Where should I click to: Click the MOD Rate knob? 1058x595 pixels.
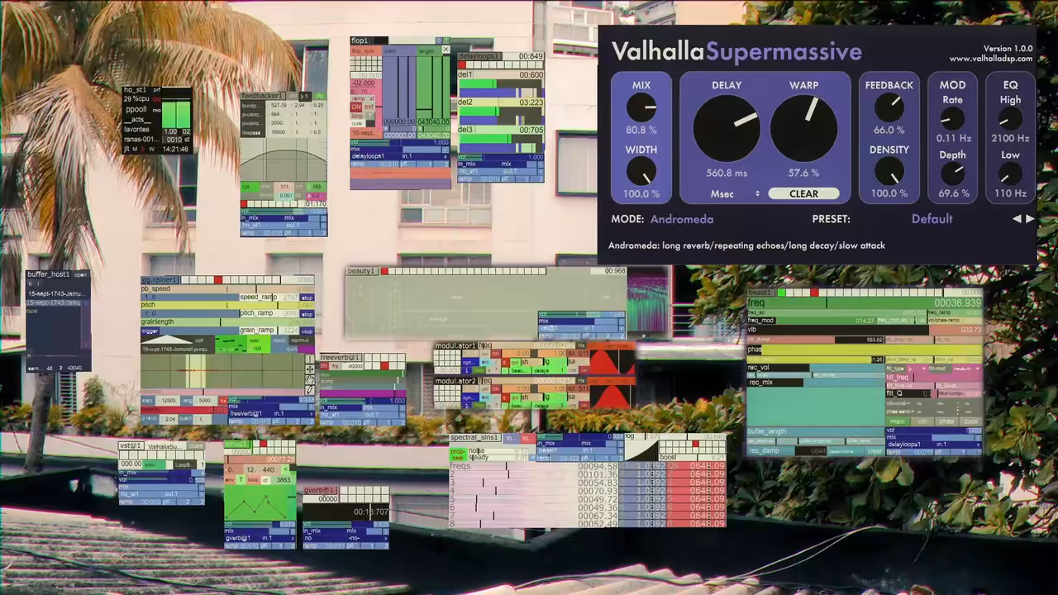[x=952, y=119]
